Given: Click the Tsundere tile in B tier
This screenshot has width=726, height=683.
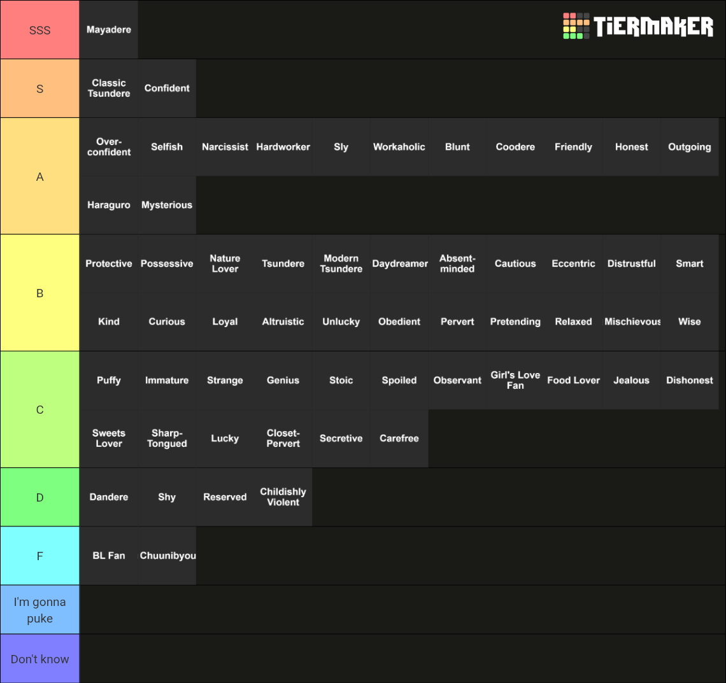Looking at the screenshot, I should point(283,264).
